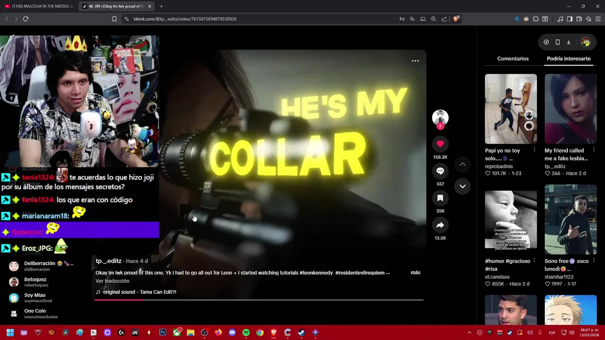Screen dimensions: 605x340
Task: Open Leo AI sparkle icon in toolbar
Action: coord(588,19)
